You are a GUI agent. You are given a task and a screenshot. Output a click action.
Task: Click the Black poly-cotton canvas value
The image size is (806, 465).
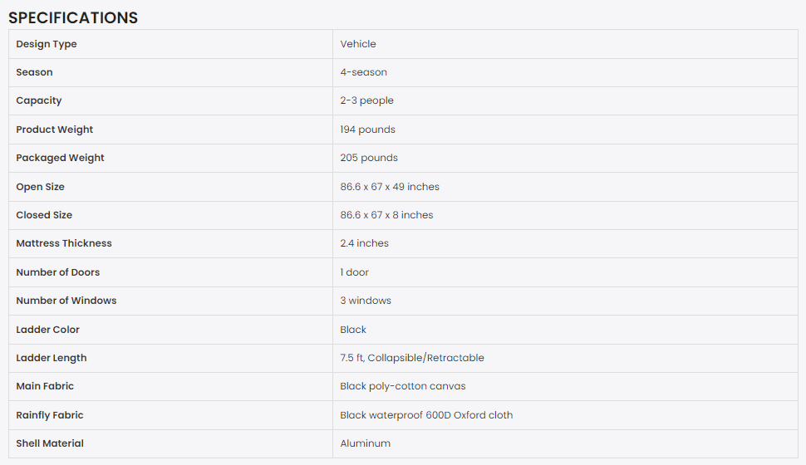pyautogui.click(x=402, y=386)
